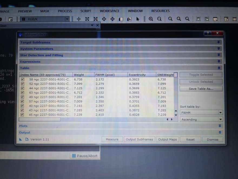
Task: Click the inward arrows toolbar icon
Action: (95, 19)
